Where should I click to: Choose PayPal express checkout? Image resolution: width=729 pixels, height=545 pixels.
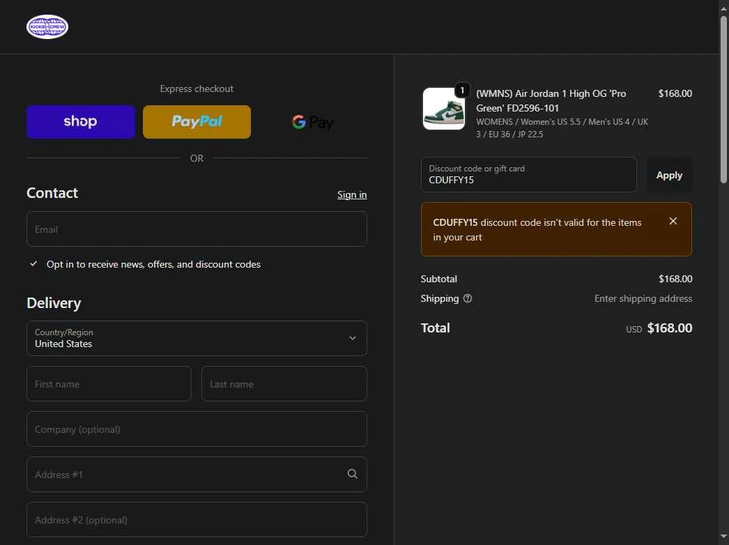pos(197,122)
